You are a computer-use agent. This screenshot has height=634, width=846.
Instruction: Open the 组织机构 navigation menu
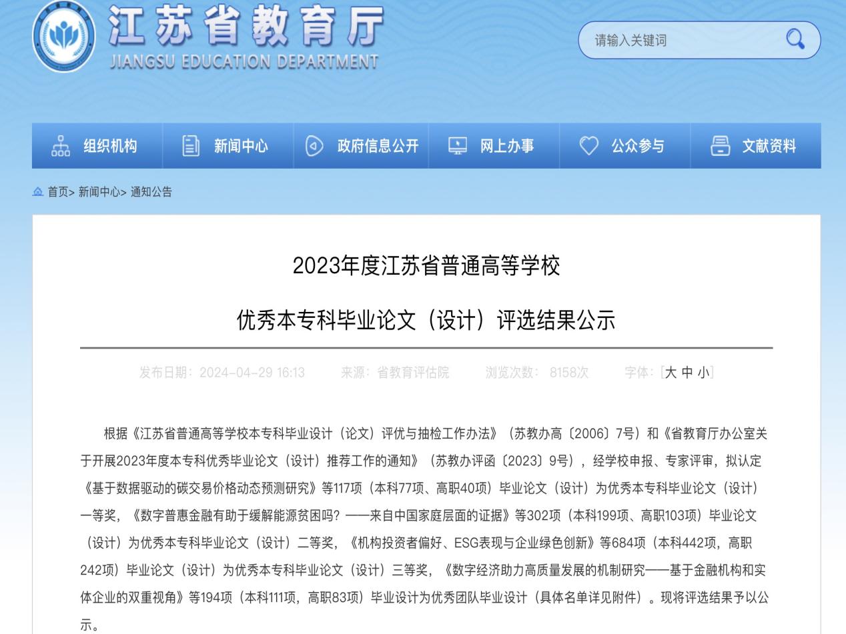click(110, 146)
